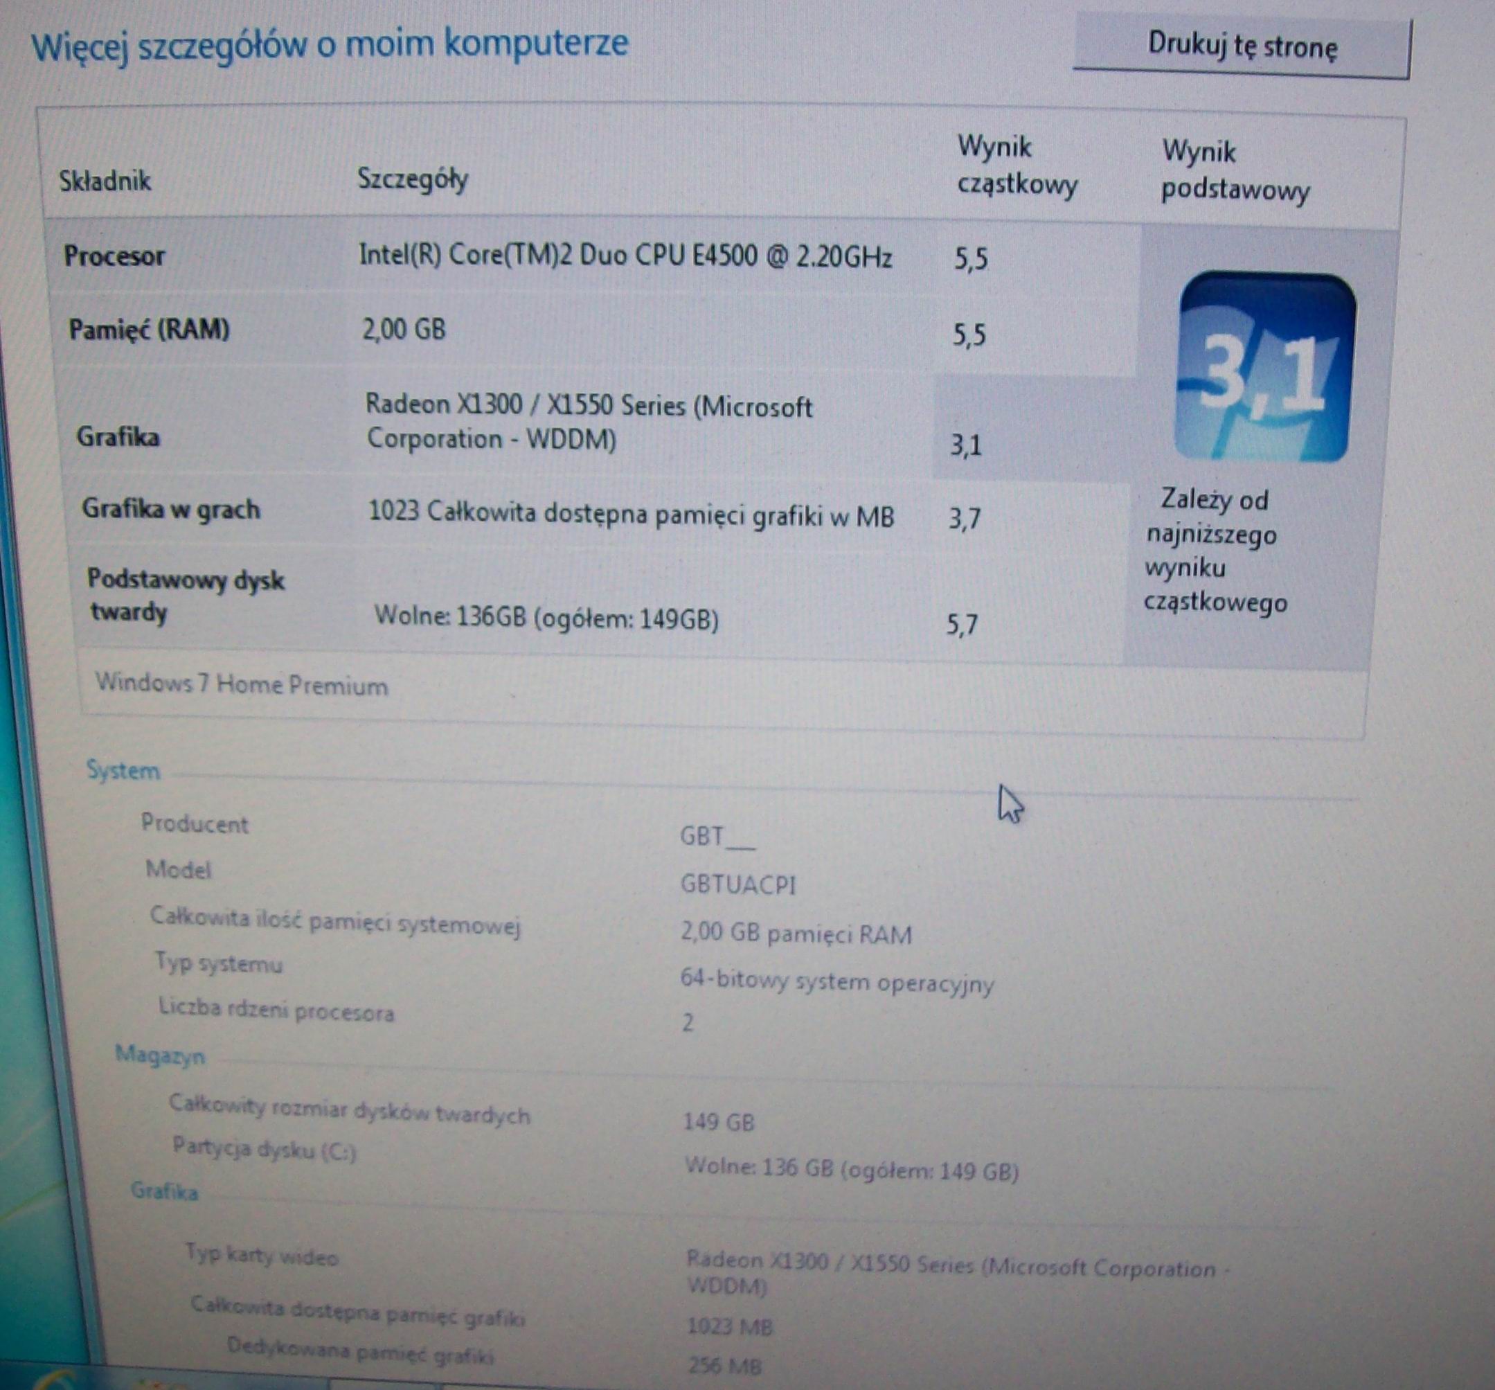Click '1023 Całkowita dostępna pamięci grafiki w MB'
This screenshot has height=1390, width=1495.
pos(631,515)
